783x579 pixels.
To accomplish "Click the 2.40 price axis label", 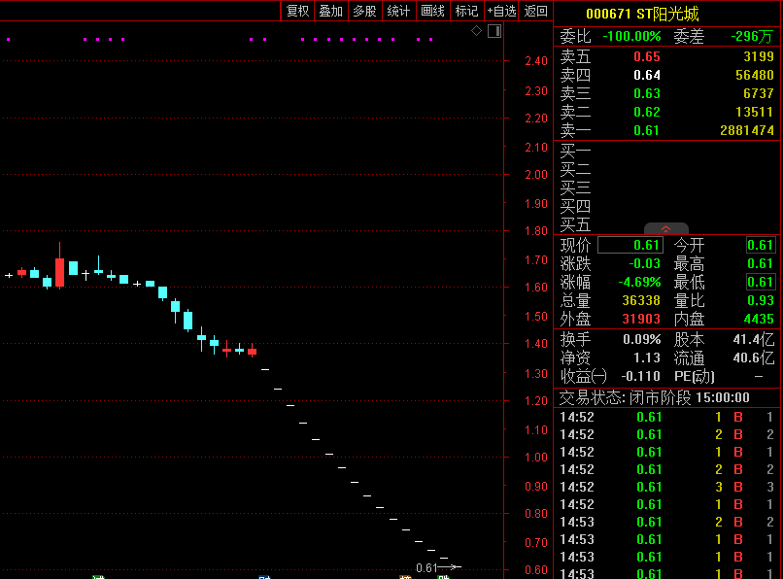I will pos(536,61).
